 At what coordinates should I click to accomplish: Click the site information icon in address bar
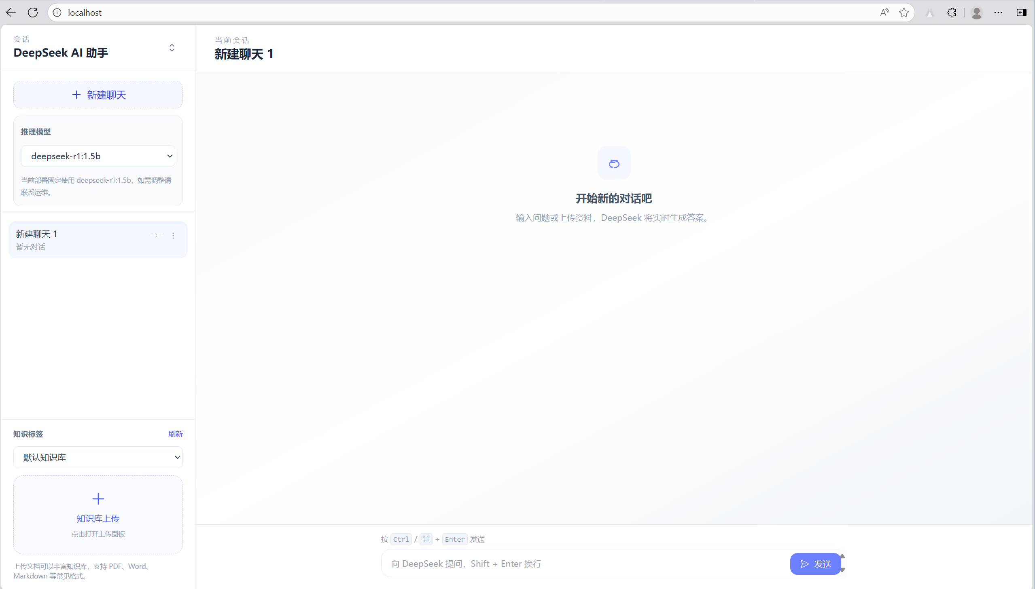pyautogui.click(x=57, y=13)
